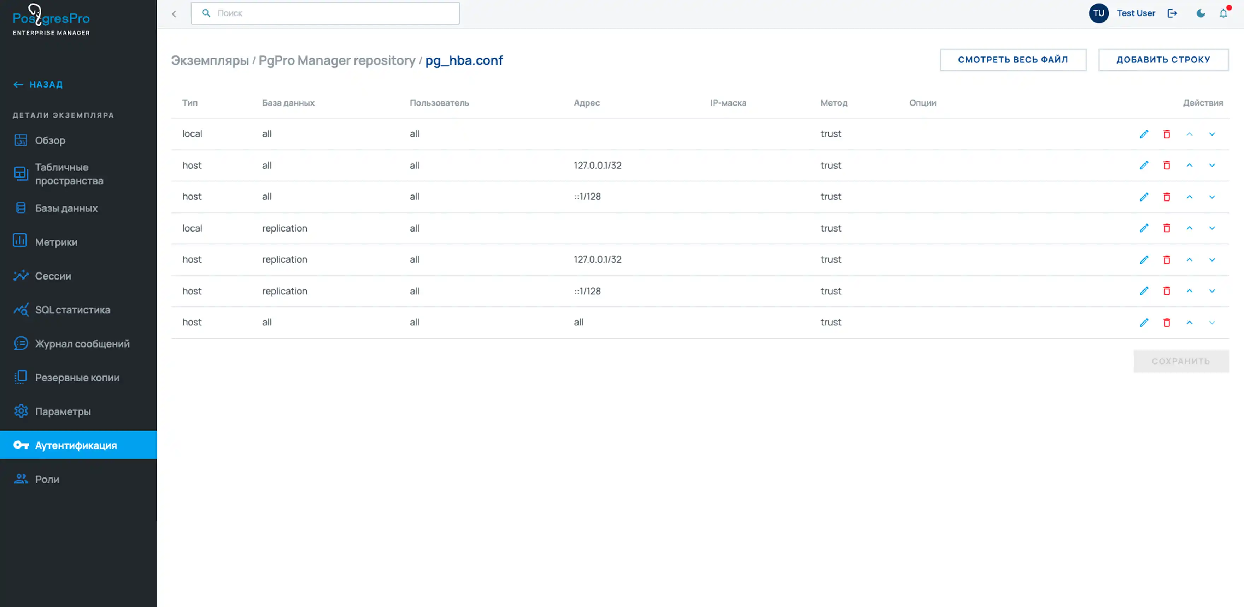Click the notifications bell icon
The height and width of the screenshot is (607, 1244).
click(x=1223, y=13)
